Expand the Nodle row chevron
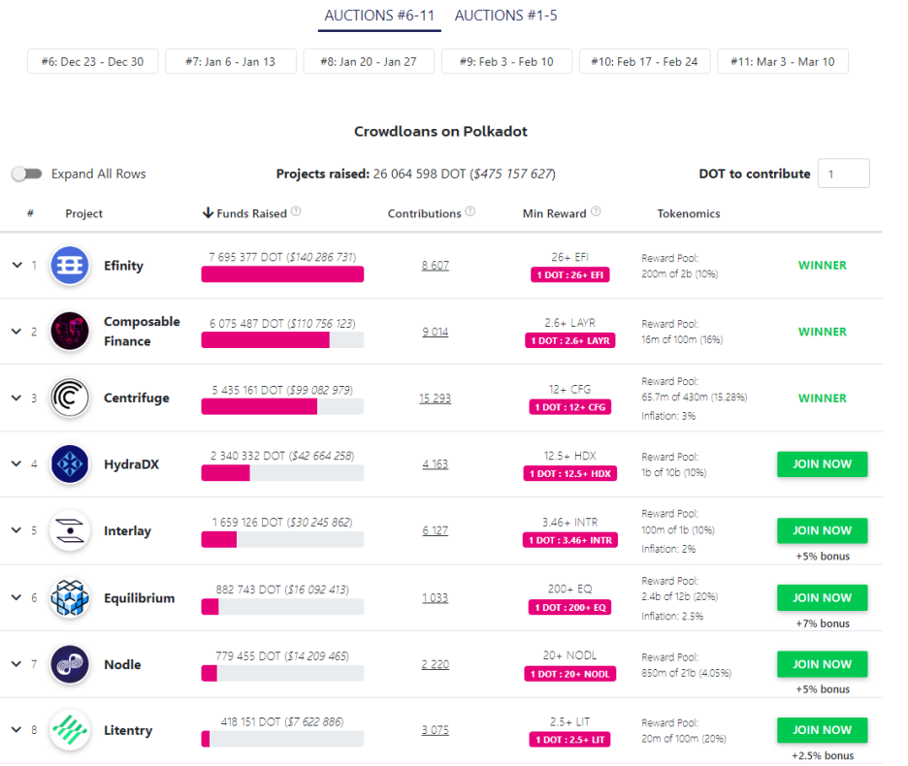 (x=17, y=664)
